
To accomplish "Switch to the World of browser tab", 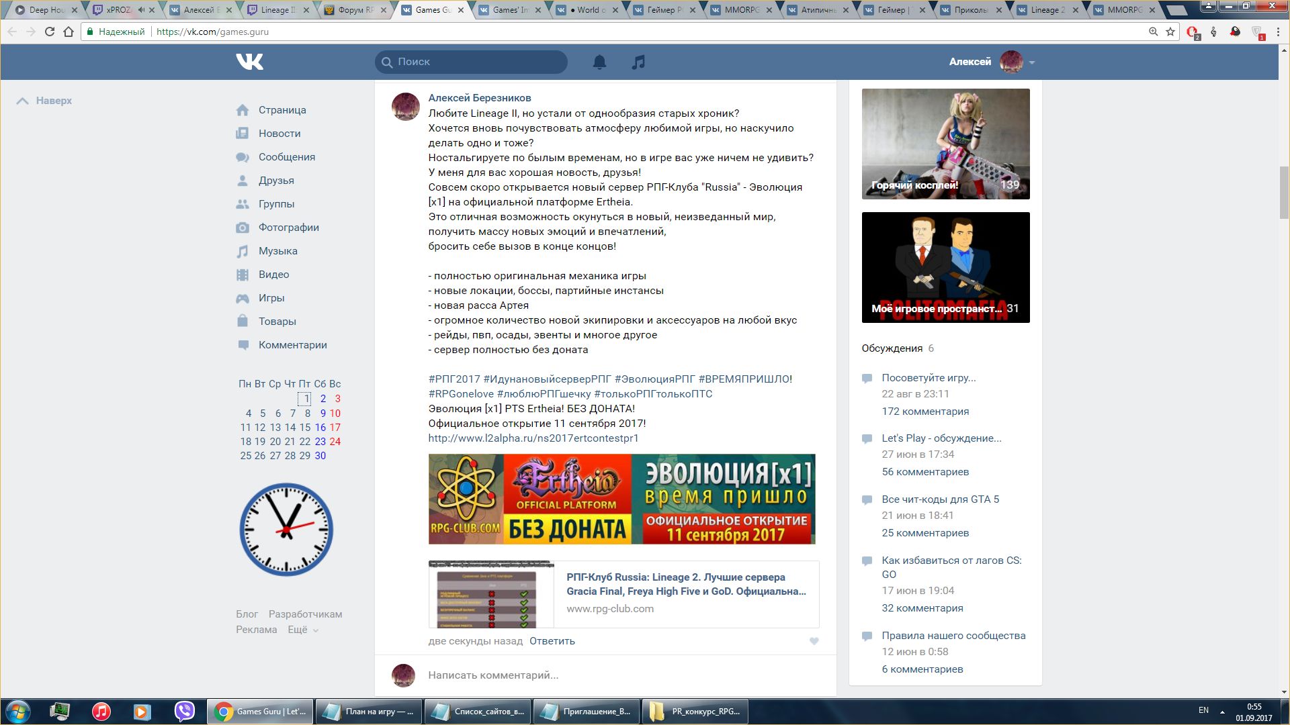I will point(587,10).
